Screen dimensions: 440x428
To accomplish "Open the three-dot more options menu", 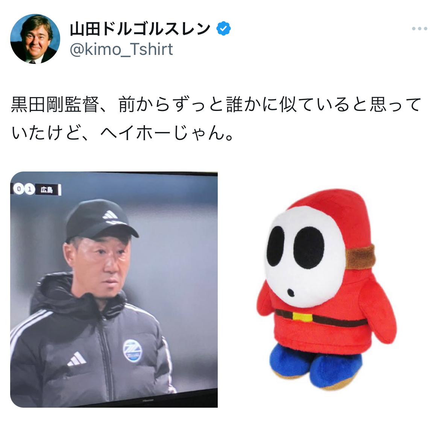I will click(x=420, y=29).
